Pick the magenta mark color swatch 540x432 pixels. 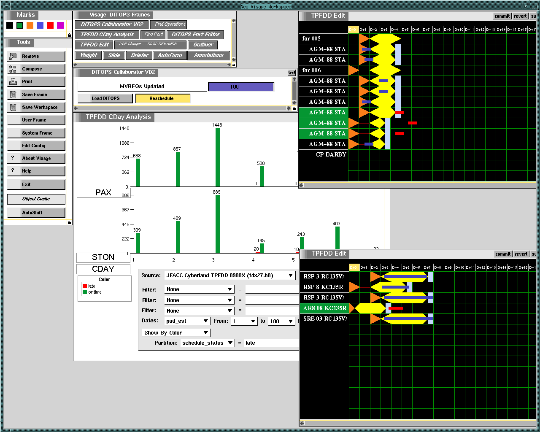[60, 25]
